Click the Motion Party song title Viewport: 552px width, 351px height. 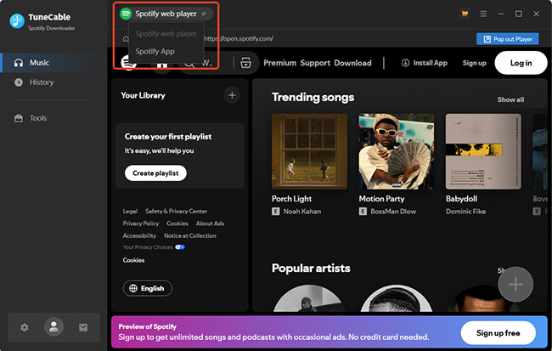(381, 199)
